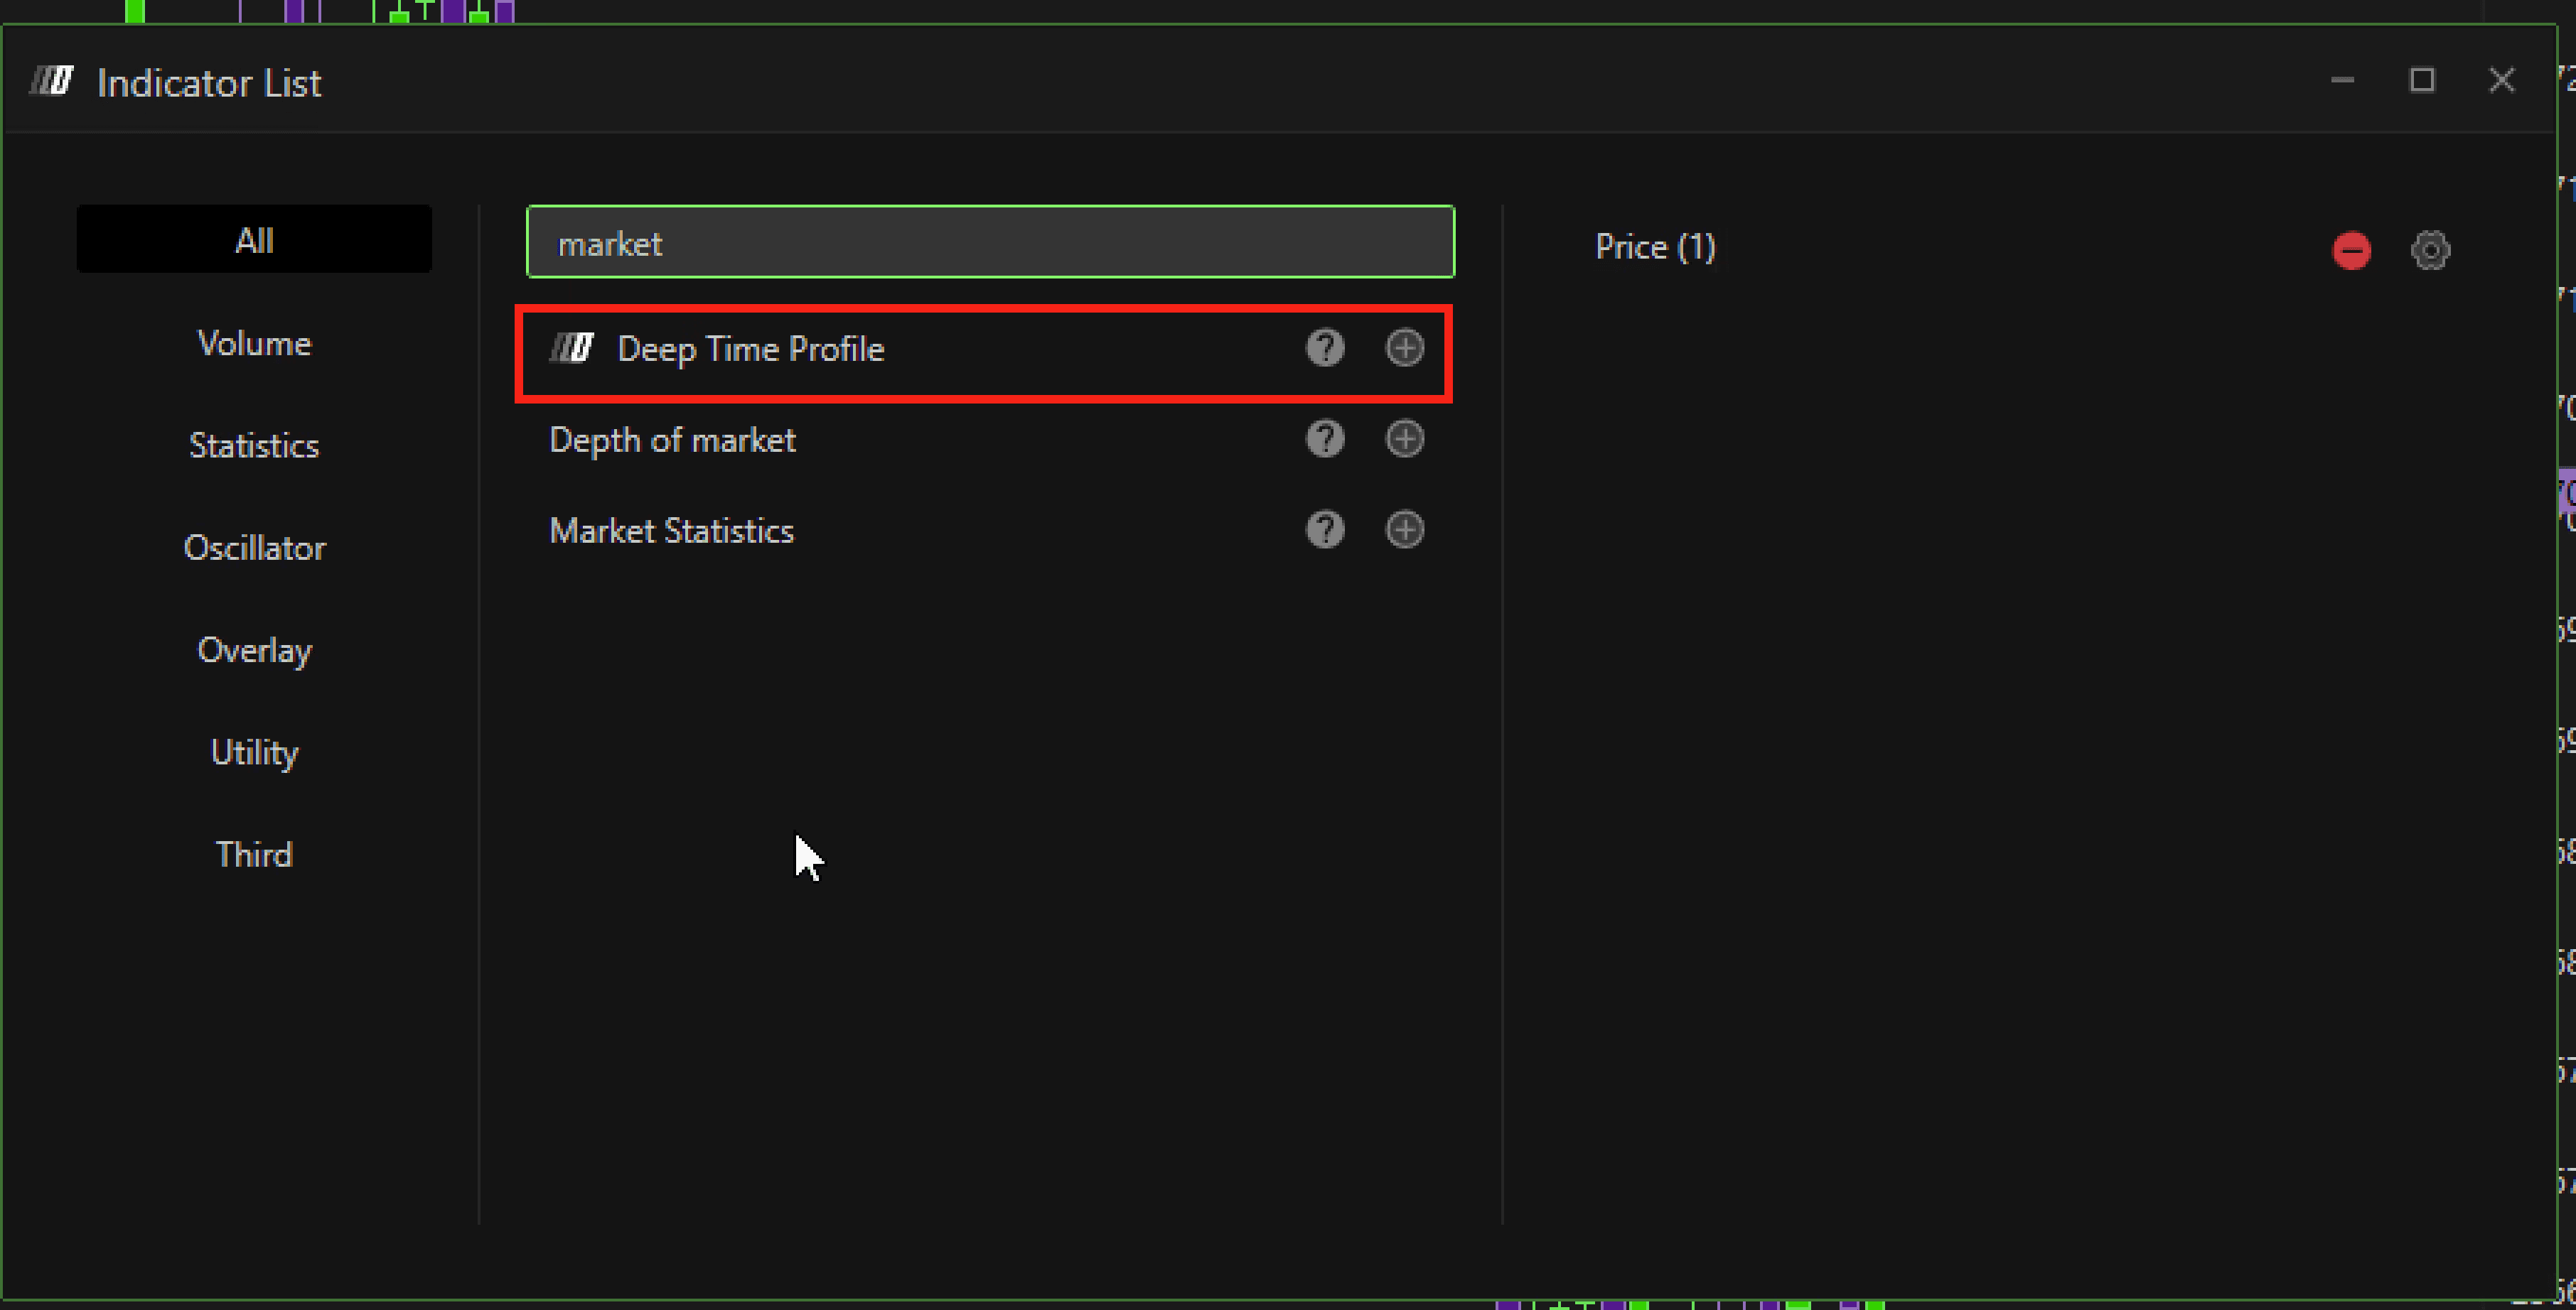Add Depth of market indicator

click(x=1404, y=438)
